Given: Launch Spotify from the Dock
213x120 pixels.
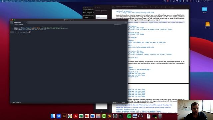Looking at the screenshot, I should [129, 116].
